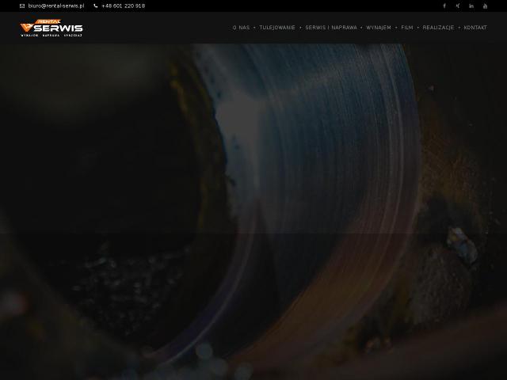This screenshot has width=507, height=380.
Task: Open the LinkedIn social icon
Action: pyautogui.click(x=471, y=6)
